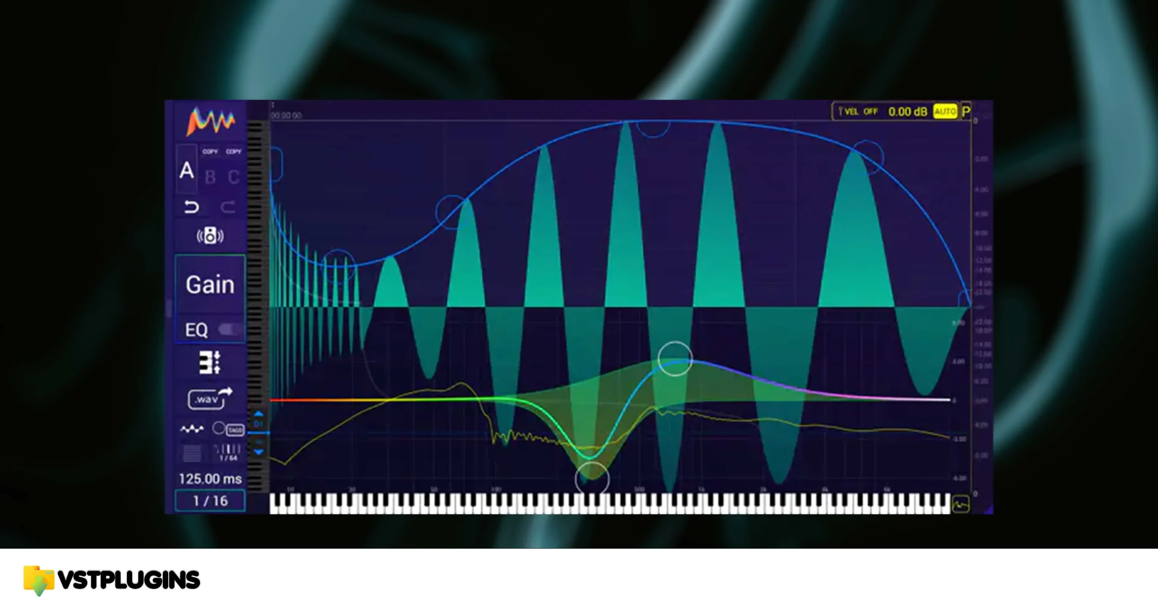Click the blue up arrow near D1
This screenshot has width=1158, height=614.
pyautogui.click(x=258, y=414)
